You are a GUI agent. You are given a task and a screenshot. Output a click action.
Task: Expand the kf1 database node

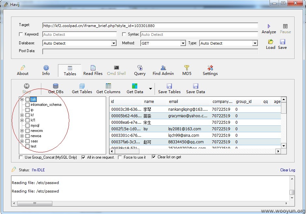[x=22, y=120]
